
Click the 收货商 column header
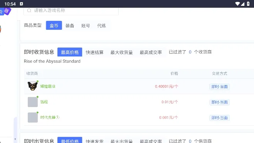[x=32, y=73]
